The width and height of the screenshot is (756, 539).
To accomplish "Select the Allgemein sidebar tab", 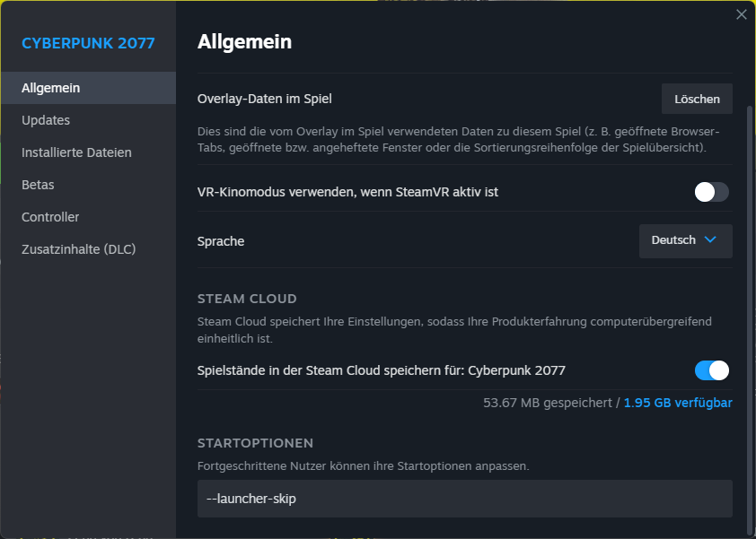I will point(89,88).
